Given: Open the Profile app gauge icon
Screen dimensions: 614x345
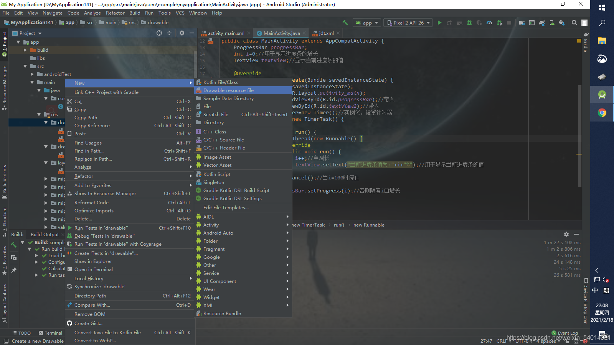Looking at the screenshot, I should point(489,23).
